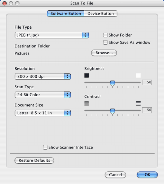164x184 pixels.
Task: Click the Brightness slider thumb
Action: 113,83
